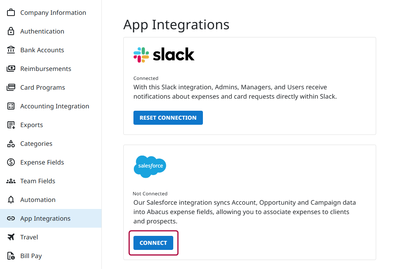Click the dollar circle icon for Expense Fields
Viewport: 398px width, 269px height.
(x=11, y=162)
